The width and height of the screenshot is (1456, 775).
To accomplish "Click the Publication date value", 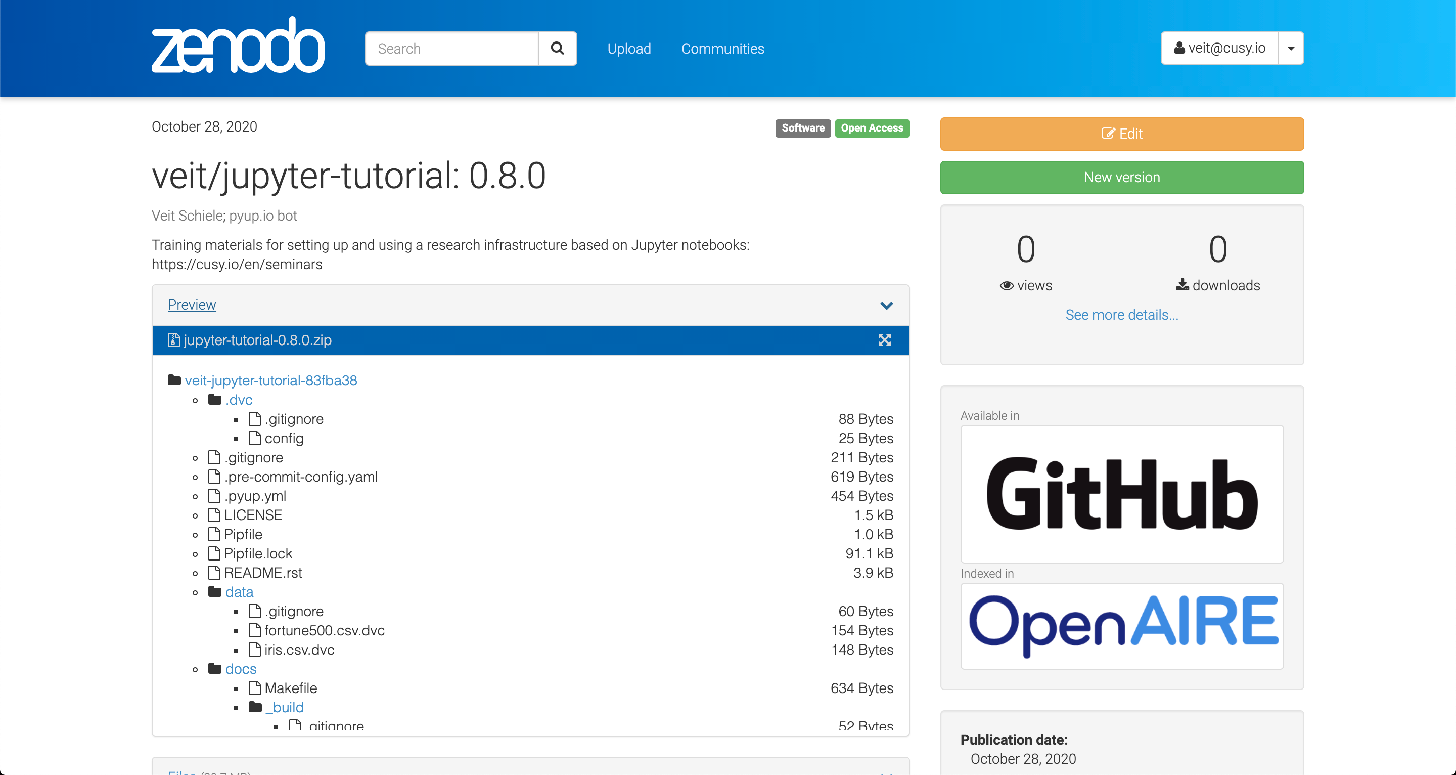I will tap(1023, 759).
